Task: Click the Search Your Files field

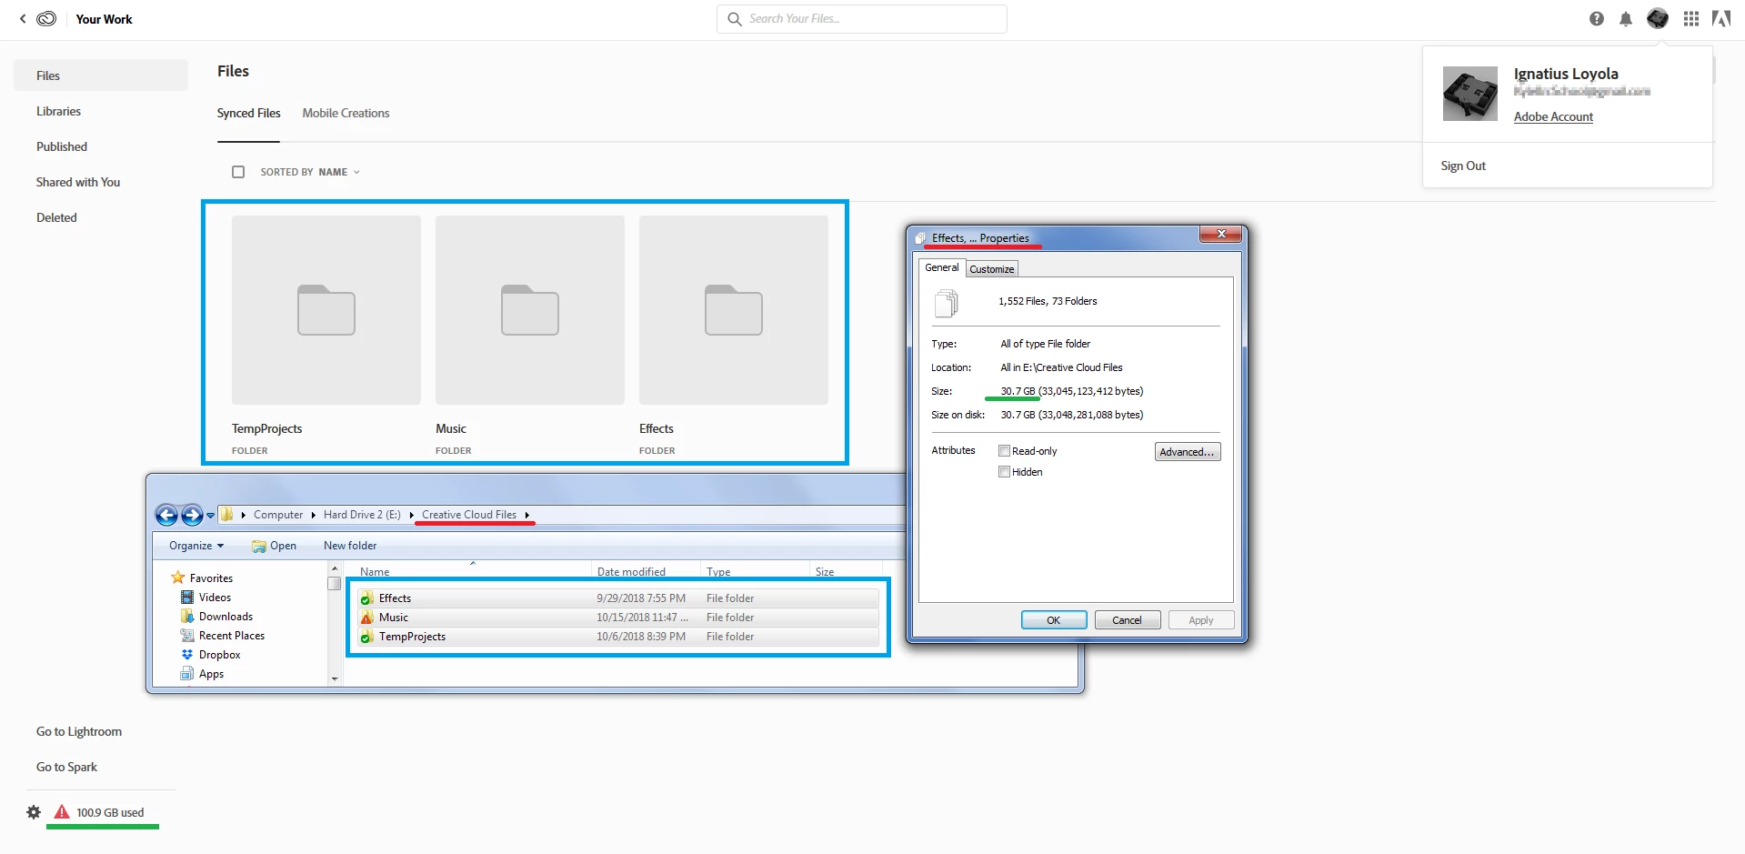Action: [862, 18]
